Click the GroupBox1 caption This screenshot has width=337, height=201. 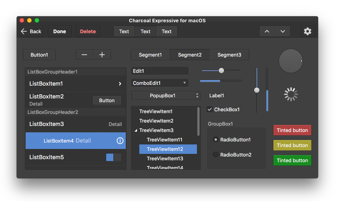coord(220,124)
